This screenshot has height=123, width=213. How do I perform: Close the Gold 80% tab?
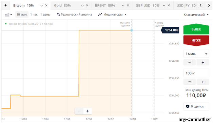point(87,5)
